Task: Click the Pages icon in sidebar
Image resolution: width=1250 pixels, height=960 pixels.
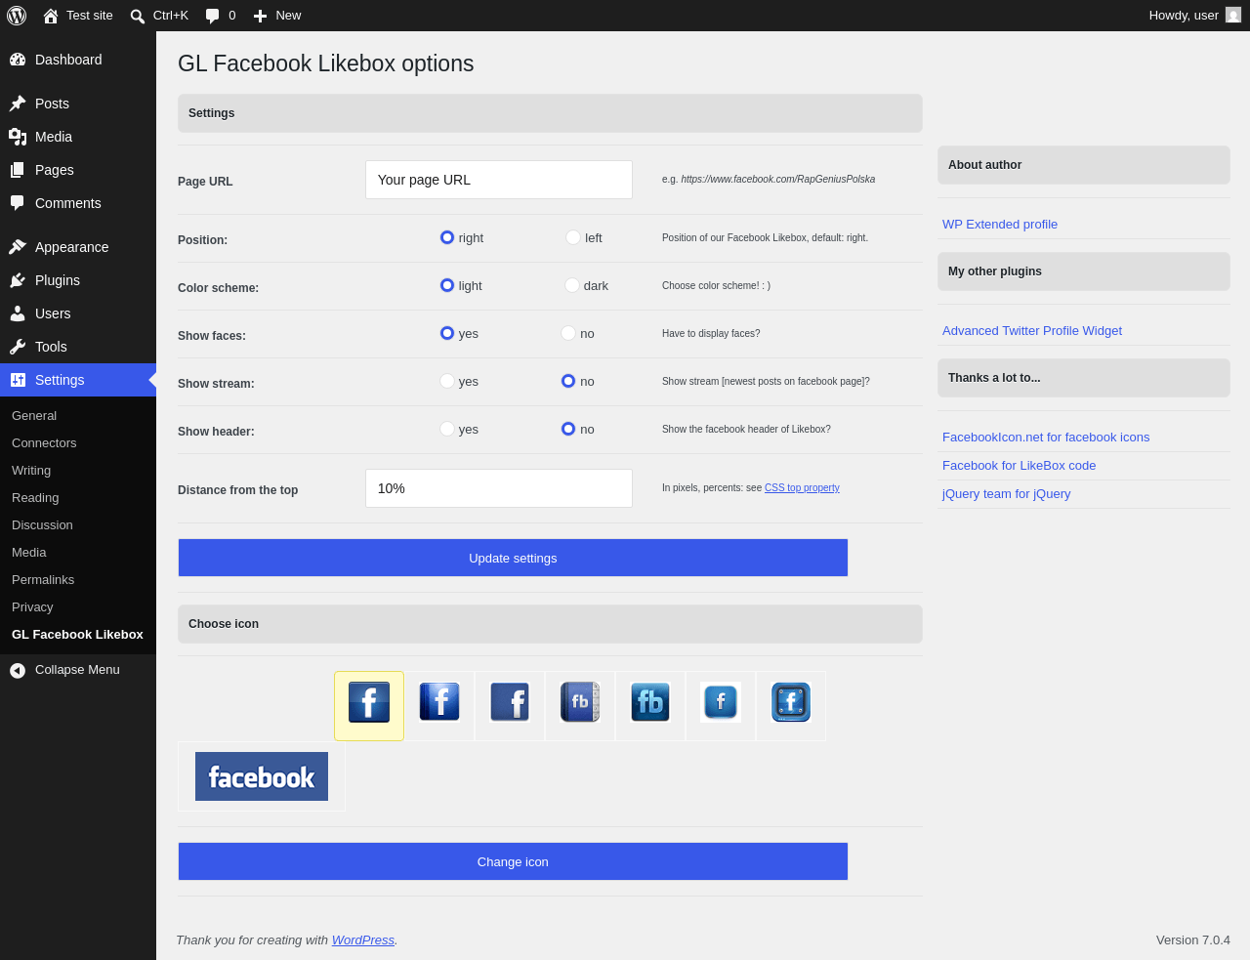Action: point(18,170)
